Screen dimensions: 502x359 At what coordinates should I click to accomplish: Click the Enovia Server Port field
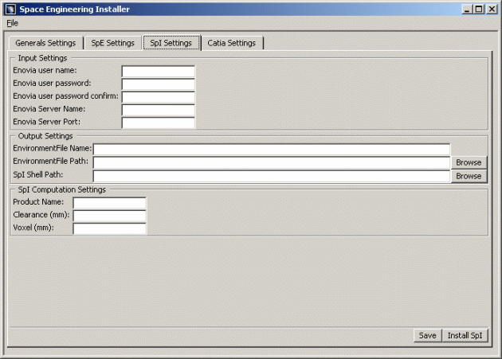pos(158,123)
